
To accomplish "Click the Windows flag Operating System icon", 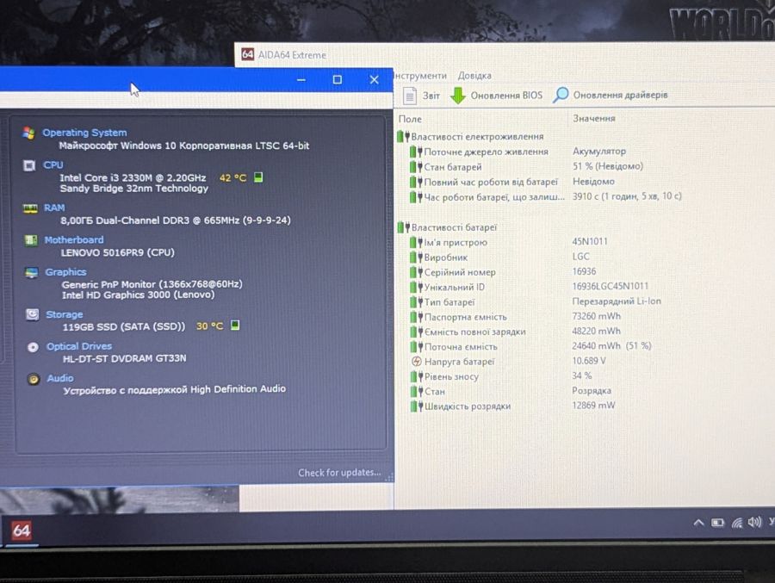I will (28, 133).
